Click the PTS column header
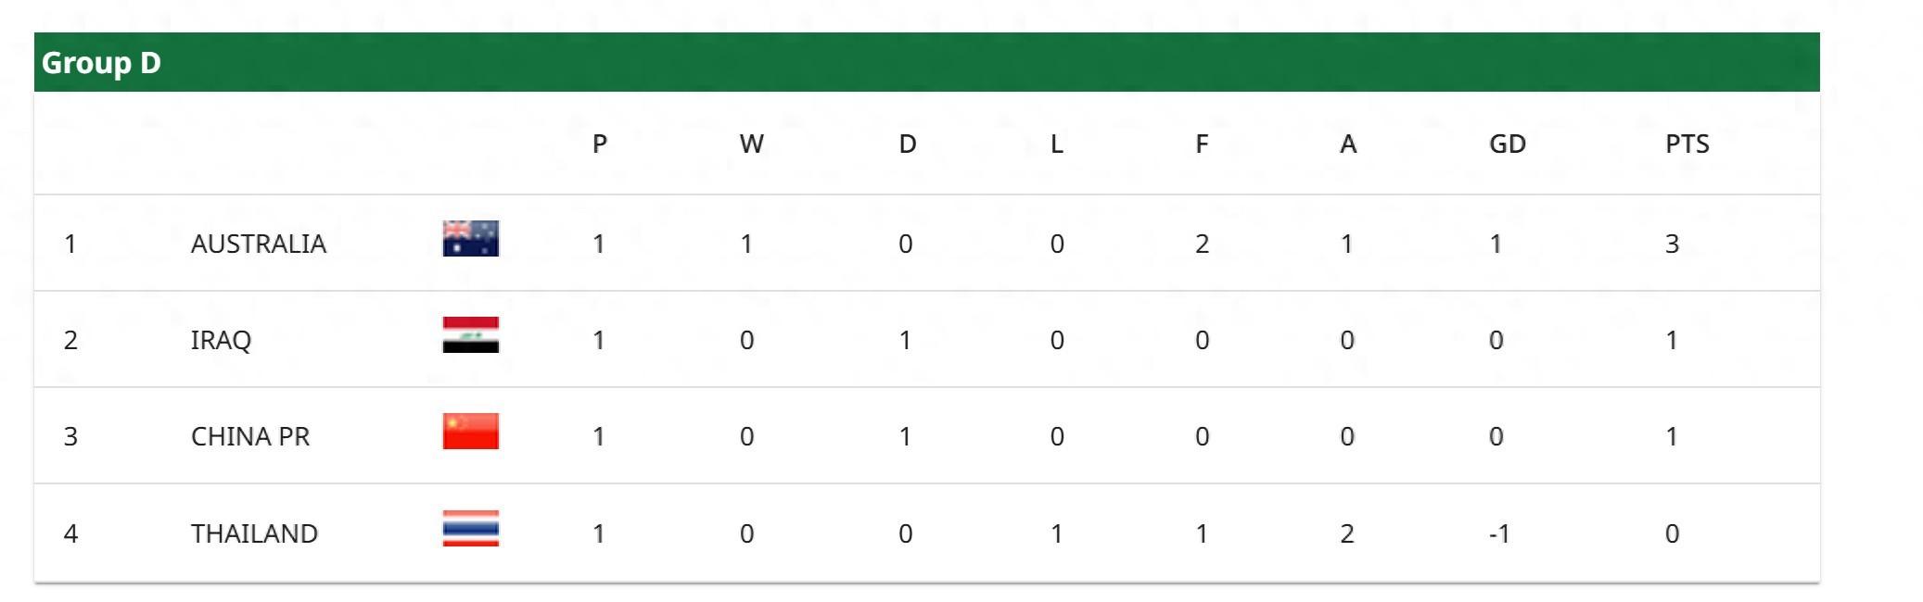1923x602 pixels. (1687, 144)
